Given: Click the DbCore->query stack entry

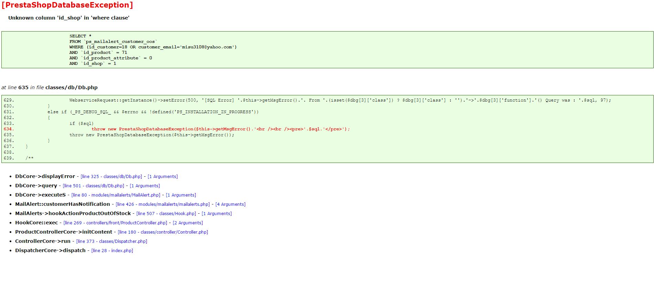Looking at the screenshot, I should 36,186.
